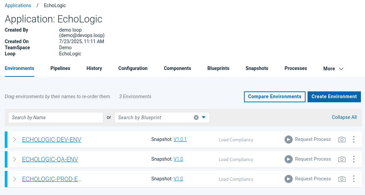Focus the Search by Name field
365x195 pixels.
click(56, 118)
